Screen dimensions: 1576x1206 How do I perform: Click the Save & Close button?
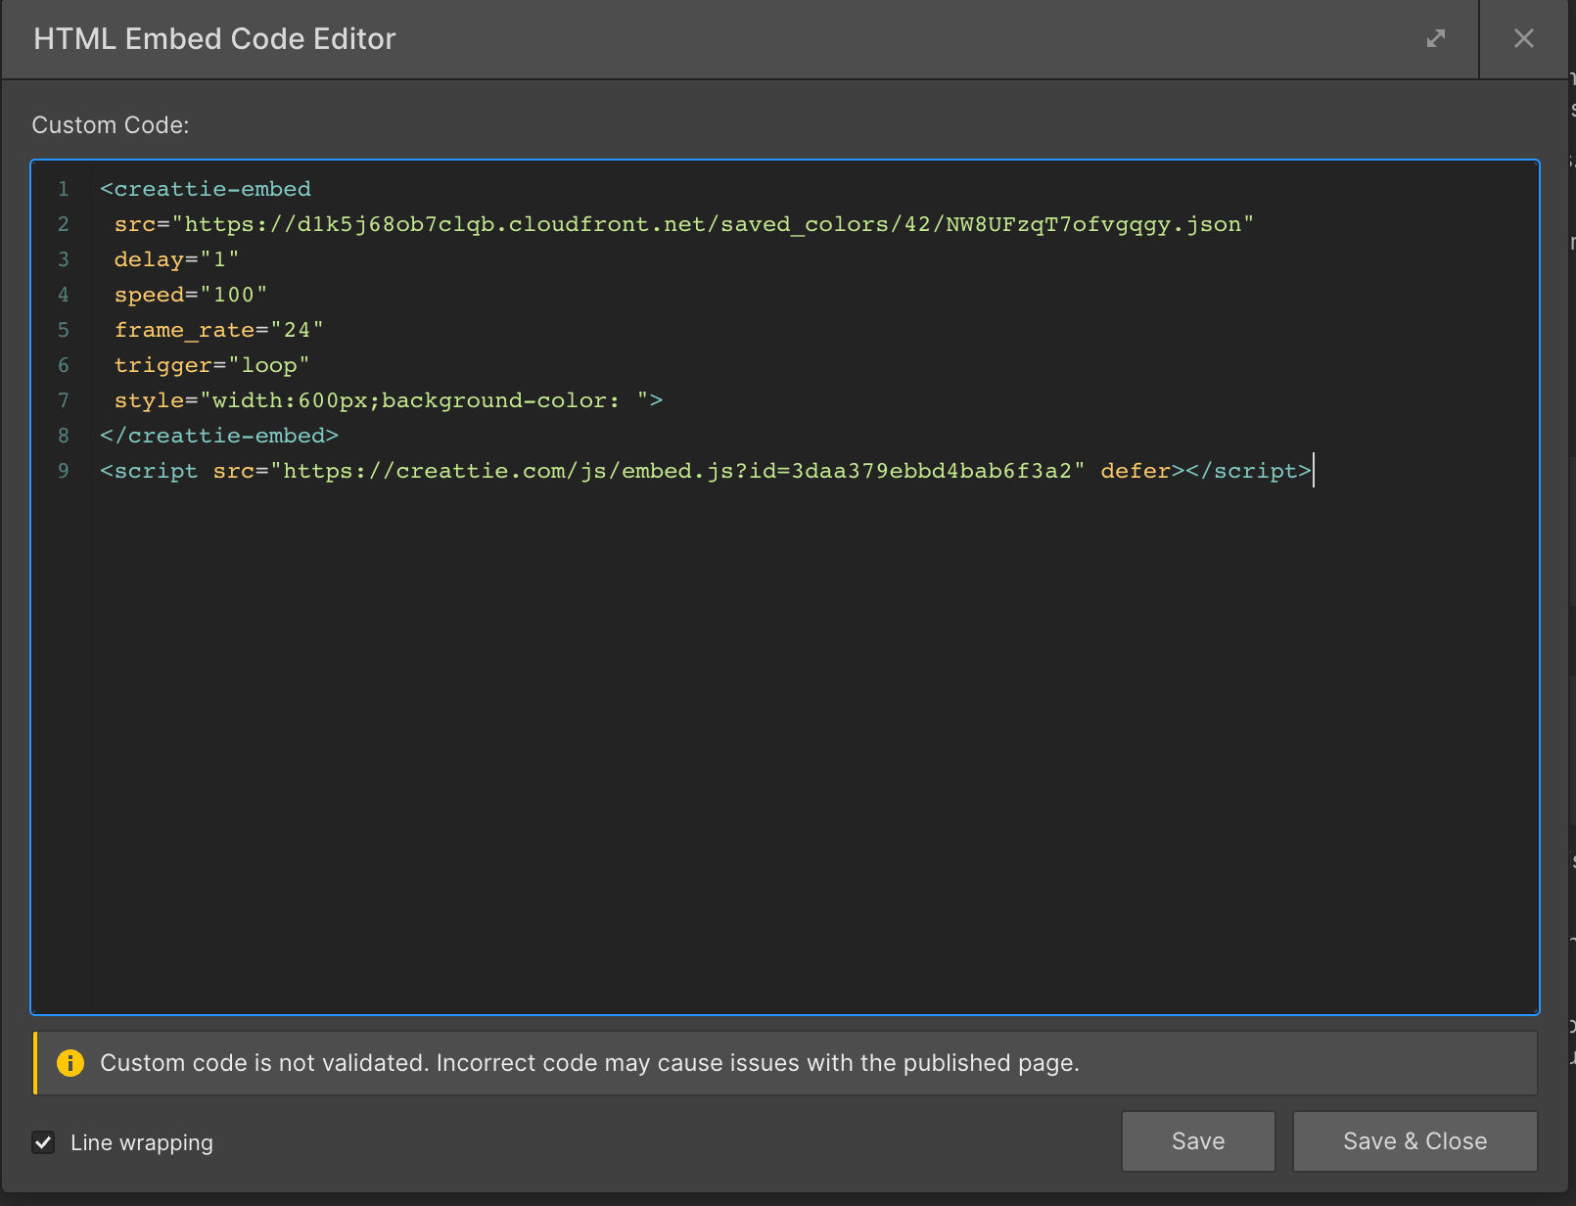1414,1140
